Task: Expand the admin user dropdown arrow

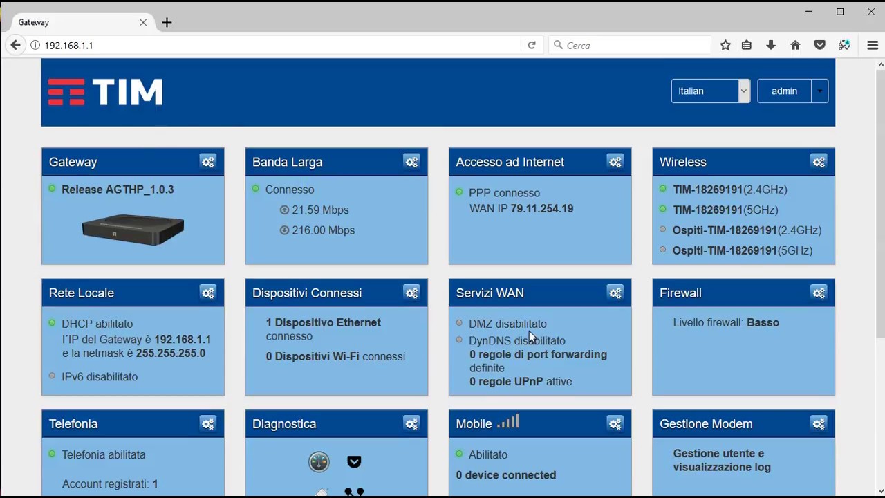Action: tap(819, 91)
